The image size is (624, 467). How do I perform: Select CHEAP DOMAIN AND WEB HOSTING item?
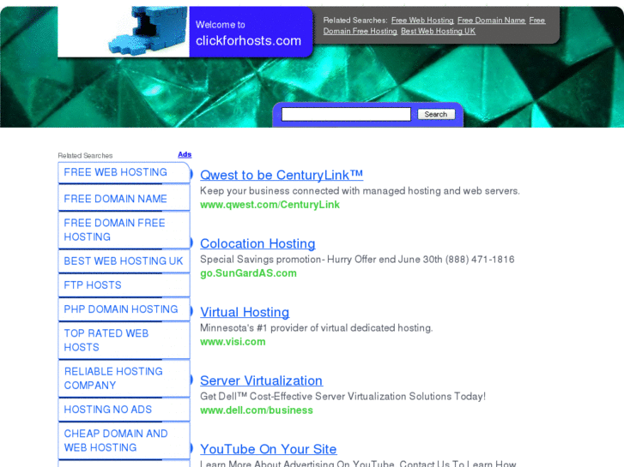click(124, 440)
